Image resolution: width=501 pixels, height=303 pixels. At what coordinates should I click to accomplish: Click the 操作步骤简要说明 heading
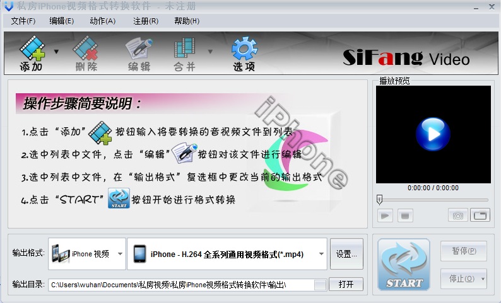[x=81, y=103]
